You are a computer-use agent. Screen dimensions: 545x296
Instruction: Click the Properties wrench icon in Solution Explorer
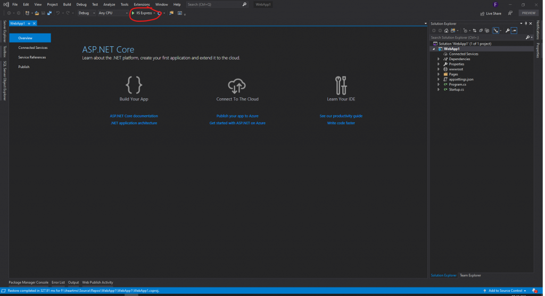(x=507, y=30)
